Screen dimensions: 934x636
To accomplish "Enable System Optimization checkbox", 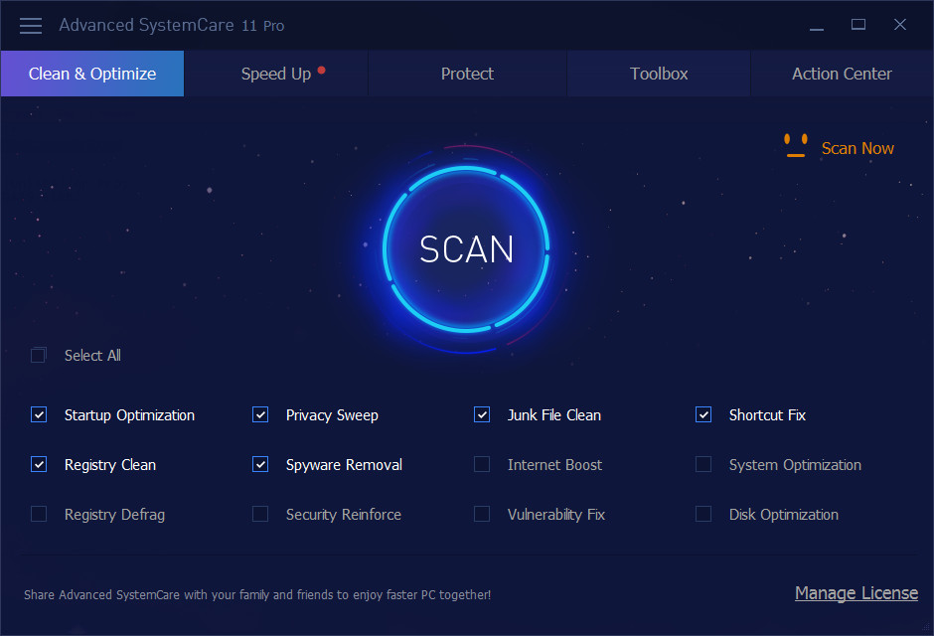I will pyautogui.click(x=703, y=464).
